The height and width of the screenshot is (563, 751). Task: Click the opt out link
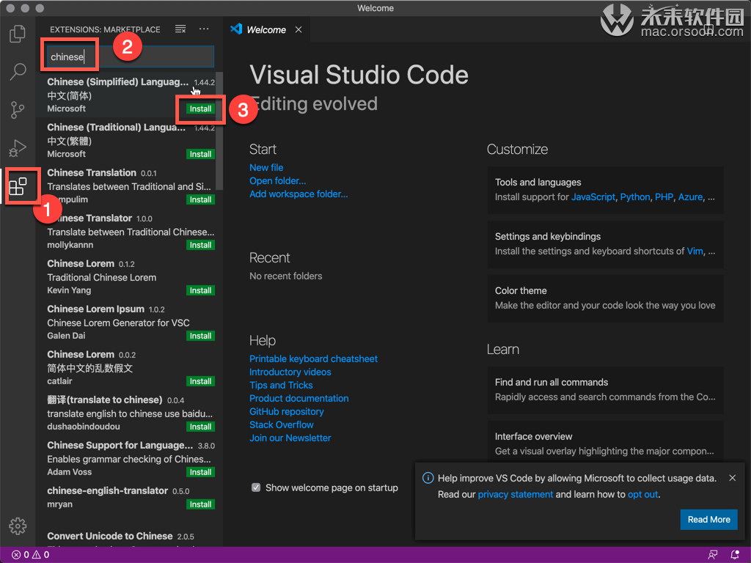tap(642, 495)
